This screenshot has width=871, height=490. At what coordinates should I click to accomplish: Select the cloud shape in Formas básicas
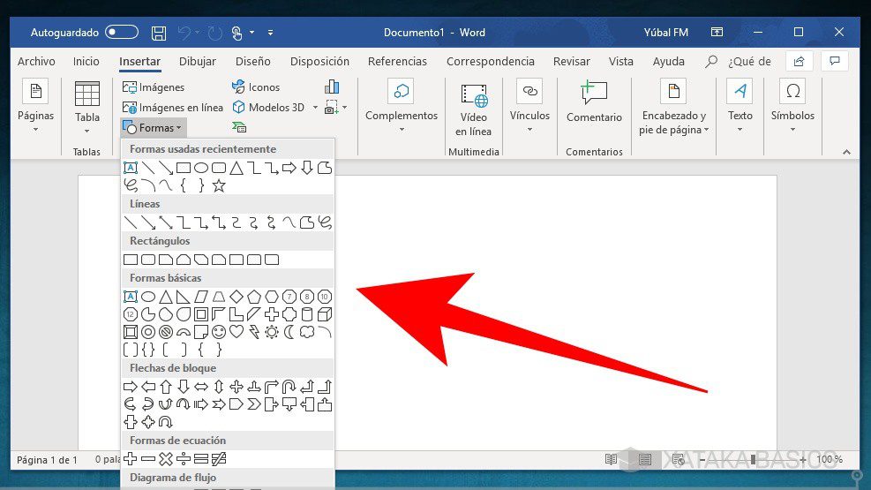click(307, 332)
